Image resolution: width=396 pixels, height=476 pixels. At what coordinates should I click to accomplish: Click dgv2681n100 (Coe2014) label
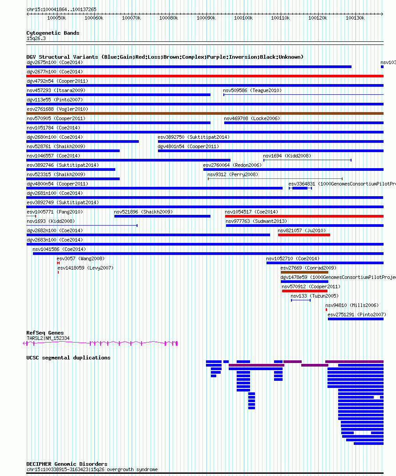click(x=55, y=193)
